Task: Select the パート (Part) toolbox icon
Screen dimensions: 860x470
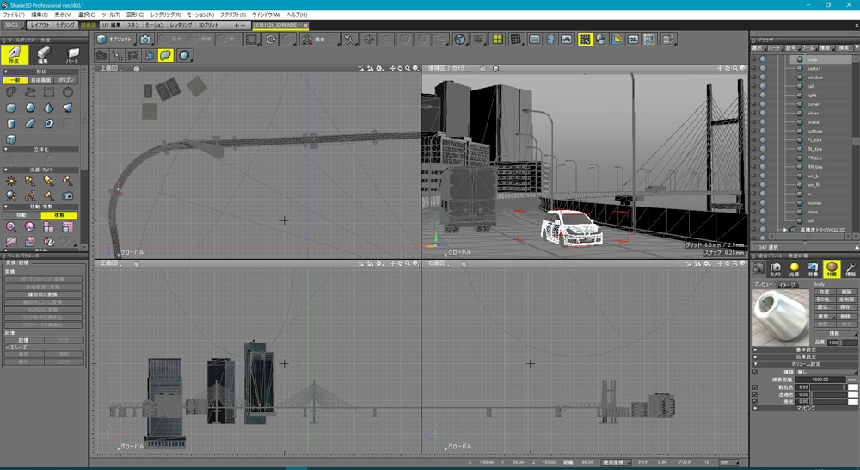Action: click(72, 54)
